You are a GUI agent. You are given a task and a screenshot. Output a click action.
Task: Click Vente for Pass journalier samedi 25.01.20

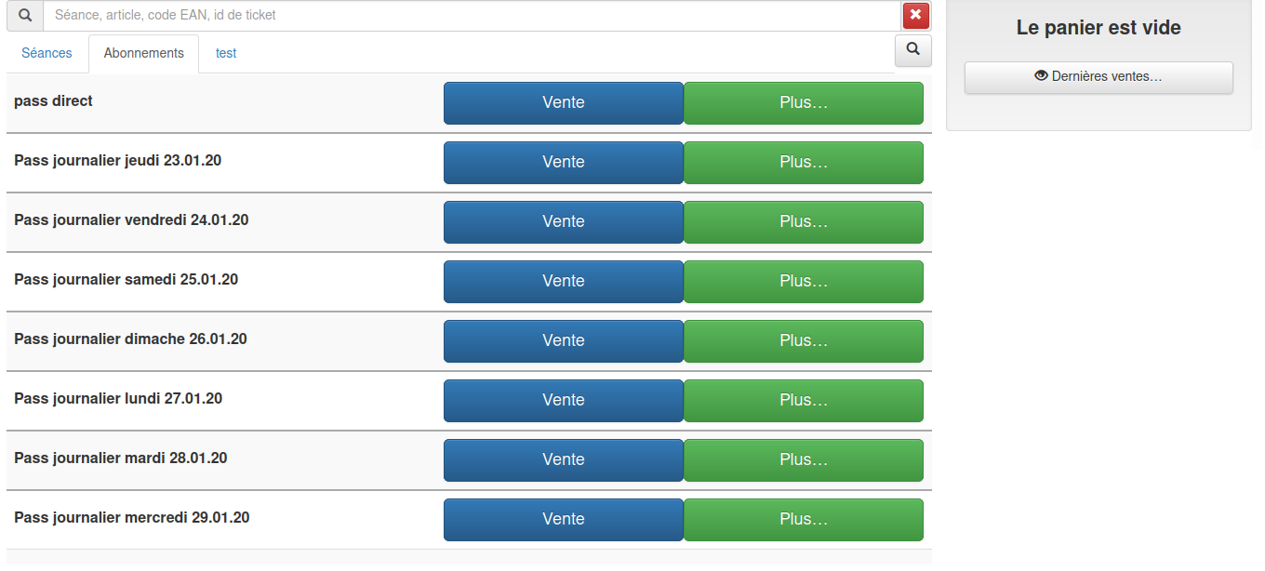pyautogui.click(x=564, y=282)
